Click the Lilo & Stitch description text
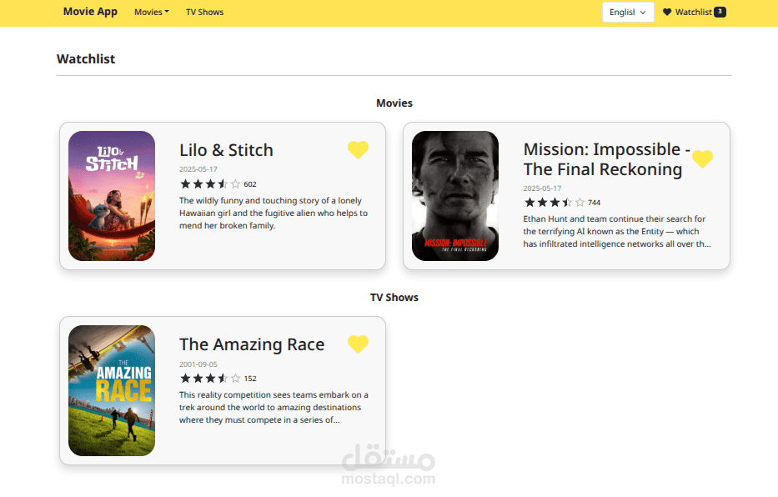This screenshot has width=778, height=497. (x=274, y=213)
